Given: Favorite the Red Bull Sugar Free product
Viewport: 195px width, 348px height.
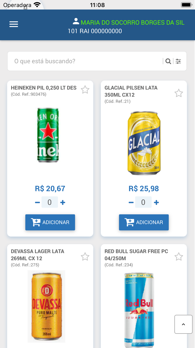Looking at the screenshot, I should (x=179, y=256).
